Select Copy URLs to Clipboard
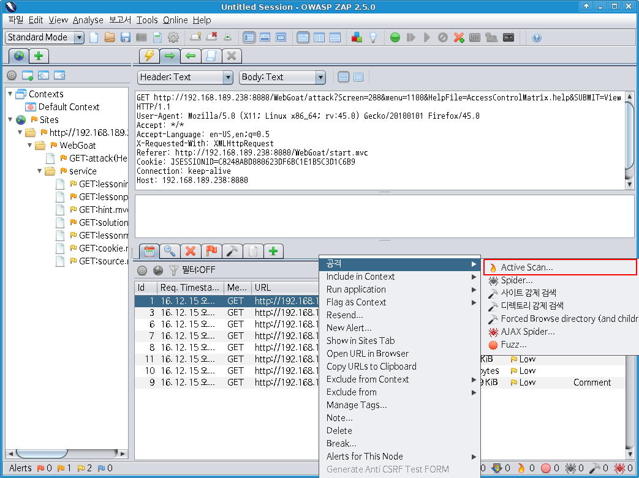 (399, 367)
